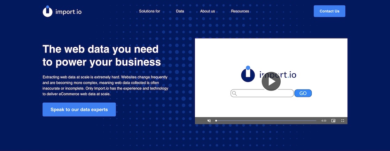This screenshot has height=151, width=390.
Task: Unmute the video audio
Action: [209, 121]
